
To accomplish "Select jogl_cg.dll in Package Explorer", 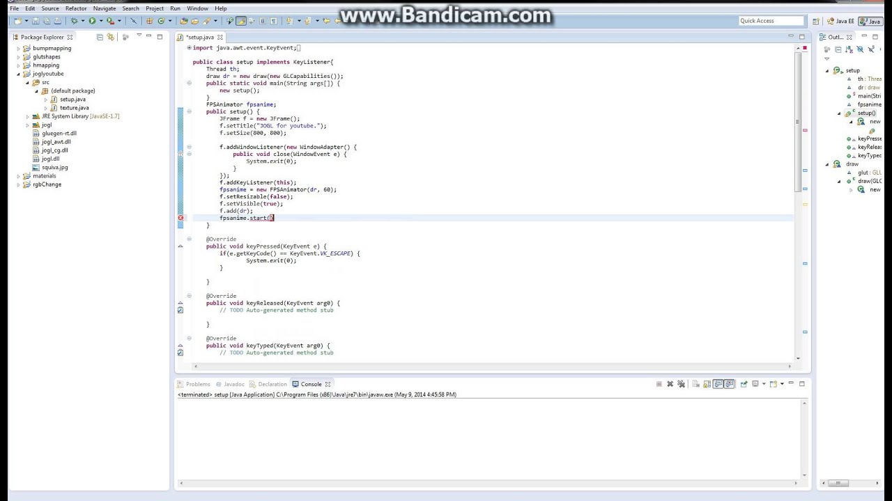I will 54,150.
